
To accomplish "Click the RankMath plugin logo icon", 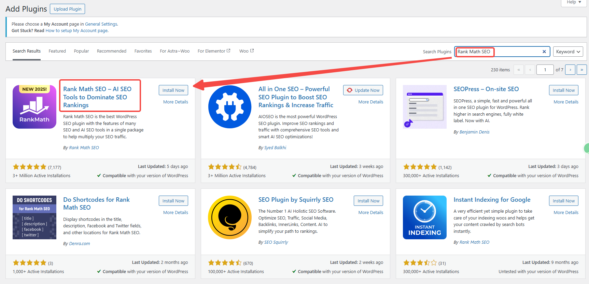I will pos(34,107).
